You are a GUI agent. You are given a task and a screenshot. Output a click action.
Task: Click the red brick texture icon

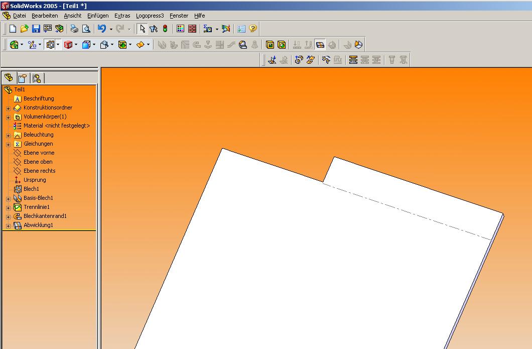pos(192,29)
